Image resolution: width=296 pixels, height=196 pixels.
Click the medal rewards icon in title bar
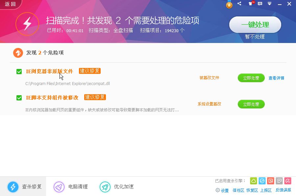tap(229, 5)
